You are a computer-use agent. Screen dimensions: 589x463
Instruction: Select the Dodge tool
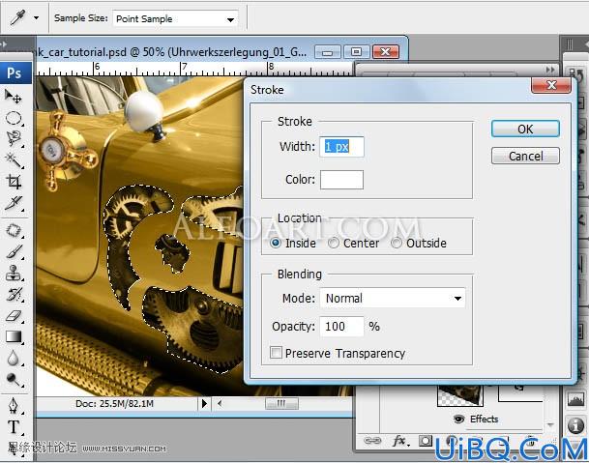pyautogui.click(x=14, y=380)
